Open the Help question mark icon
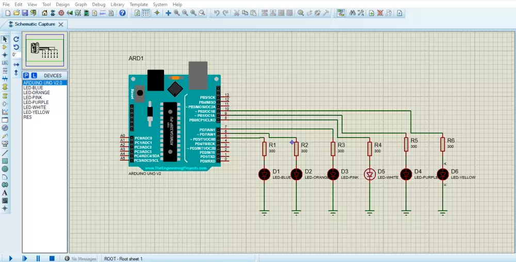Viewport: 516px width, 262px height. 122,13
